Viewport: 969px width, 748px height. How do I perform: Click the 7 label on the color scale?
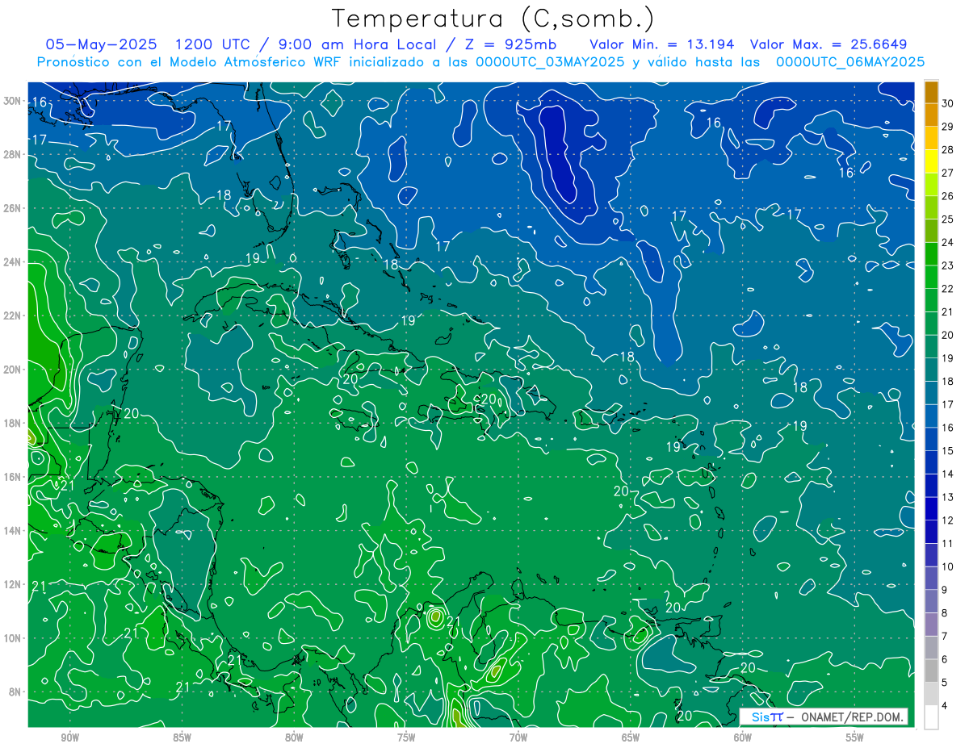pos(945,637)
